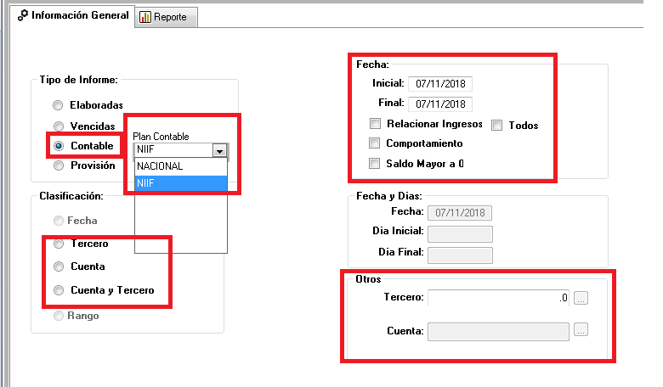Image resolution: width=663 pixels, height=387 pixels.
Task: Open the Reporte tab
Action: click(166, 17)
